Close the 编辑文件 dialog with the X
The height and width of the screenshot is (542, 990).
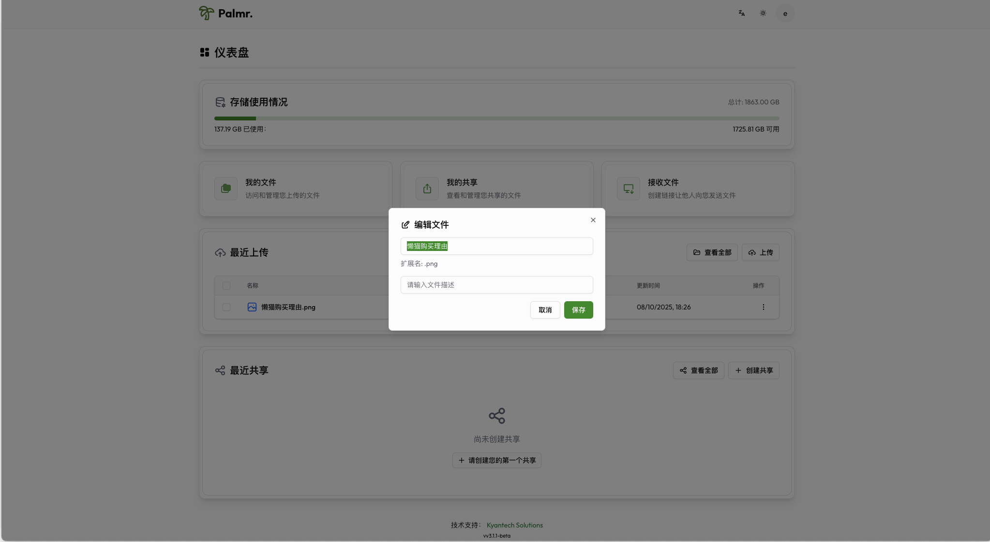pos(593,220)
